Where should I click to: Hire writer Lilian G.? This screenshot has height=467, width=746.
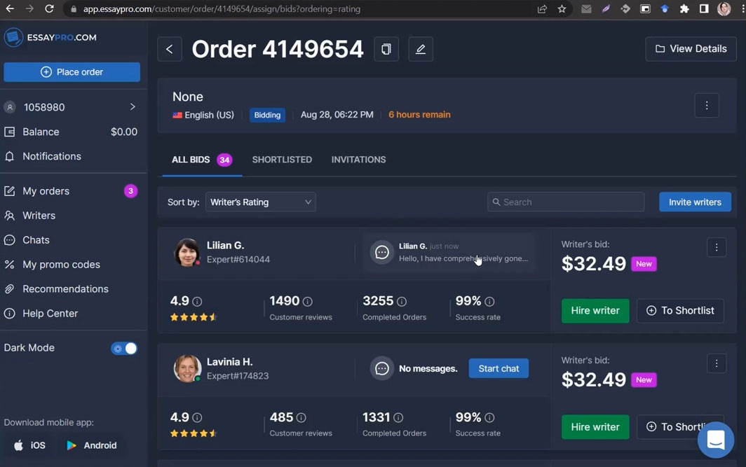click(595, 311)
